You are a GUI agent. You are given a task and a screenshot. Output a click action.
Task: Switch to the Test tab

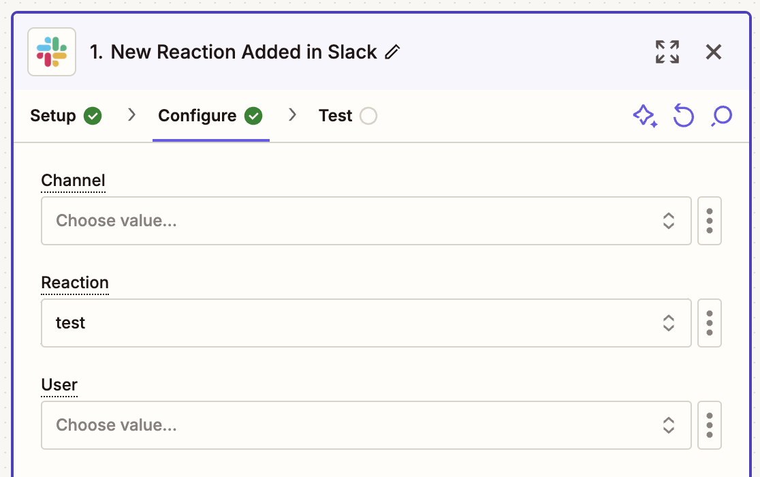click(x=335, y=116)
